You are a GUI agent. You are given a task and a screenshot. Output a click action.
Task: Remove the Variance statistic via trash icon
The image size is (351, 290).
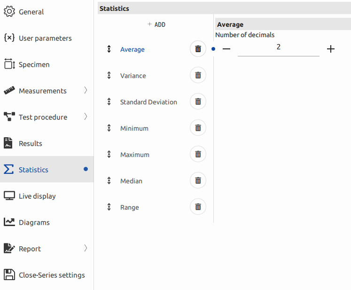(198, 76)
